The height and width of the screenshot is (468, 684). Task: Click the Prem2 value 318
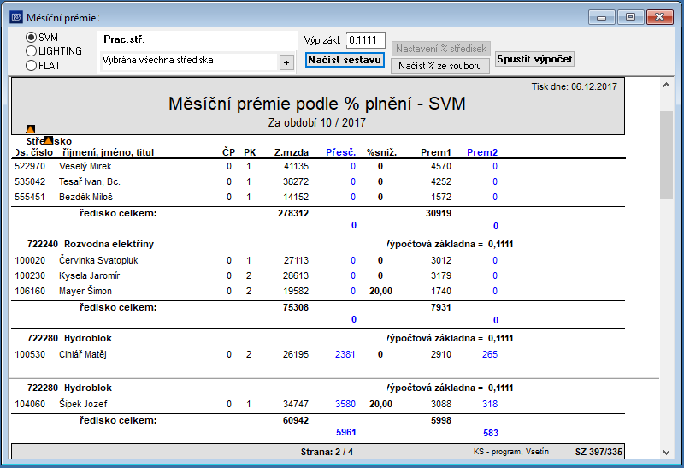click(x=489, y=404)
